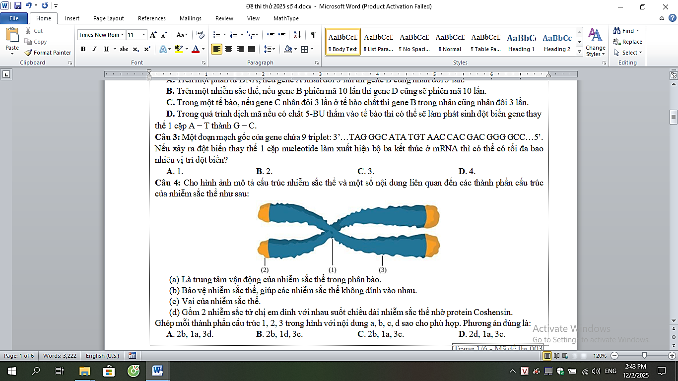
Task: Show paragraph marks with pilcrow icon
Action: [x=313, y=35]
